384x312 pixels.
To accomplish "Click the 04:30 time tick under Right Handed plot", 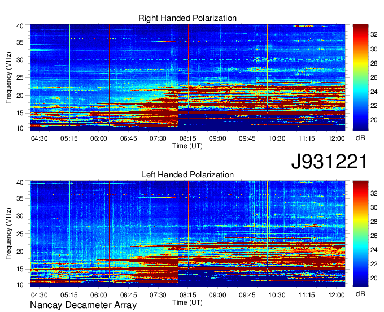I will pos(39,138).
